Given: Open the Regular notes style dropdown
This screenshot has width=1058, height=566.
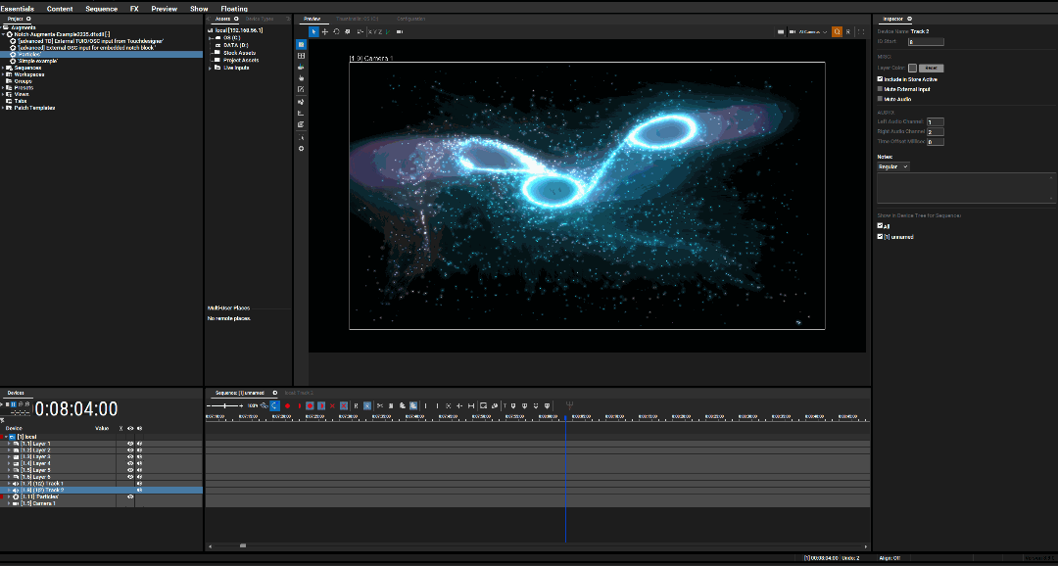Looking at the screenshot, I should [x=893, y=166].
